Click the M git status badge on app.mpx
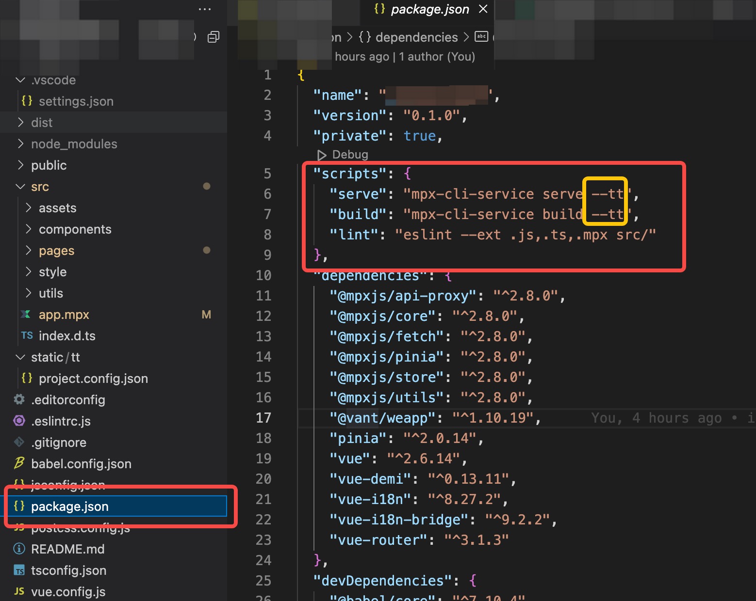The width and height of the screenshot is (756, 601). [206, 315]
